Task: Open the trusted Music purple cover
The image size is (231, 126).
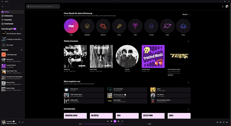Action: point(153,56)
